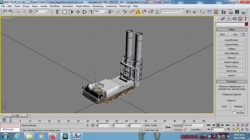Toggle the Selection Lock padlock
Viewport: 250px width, 140px height.
[87, 125]
